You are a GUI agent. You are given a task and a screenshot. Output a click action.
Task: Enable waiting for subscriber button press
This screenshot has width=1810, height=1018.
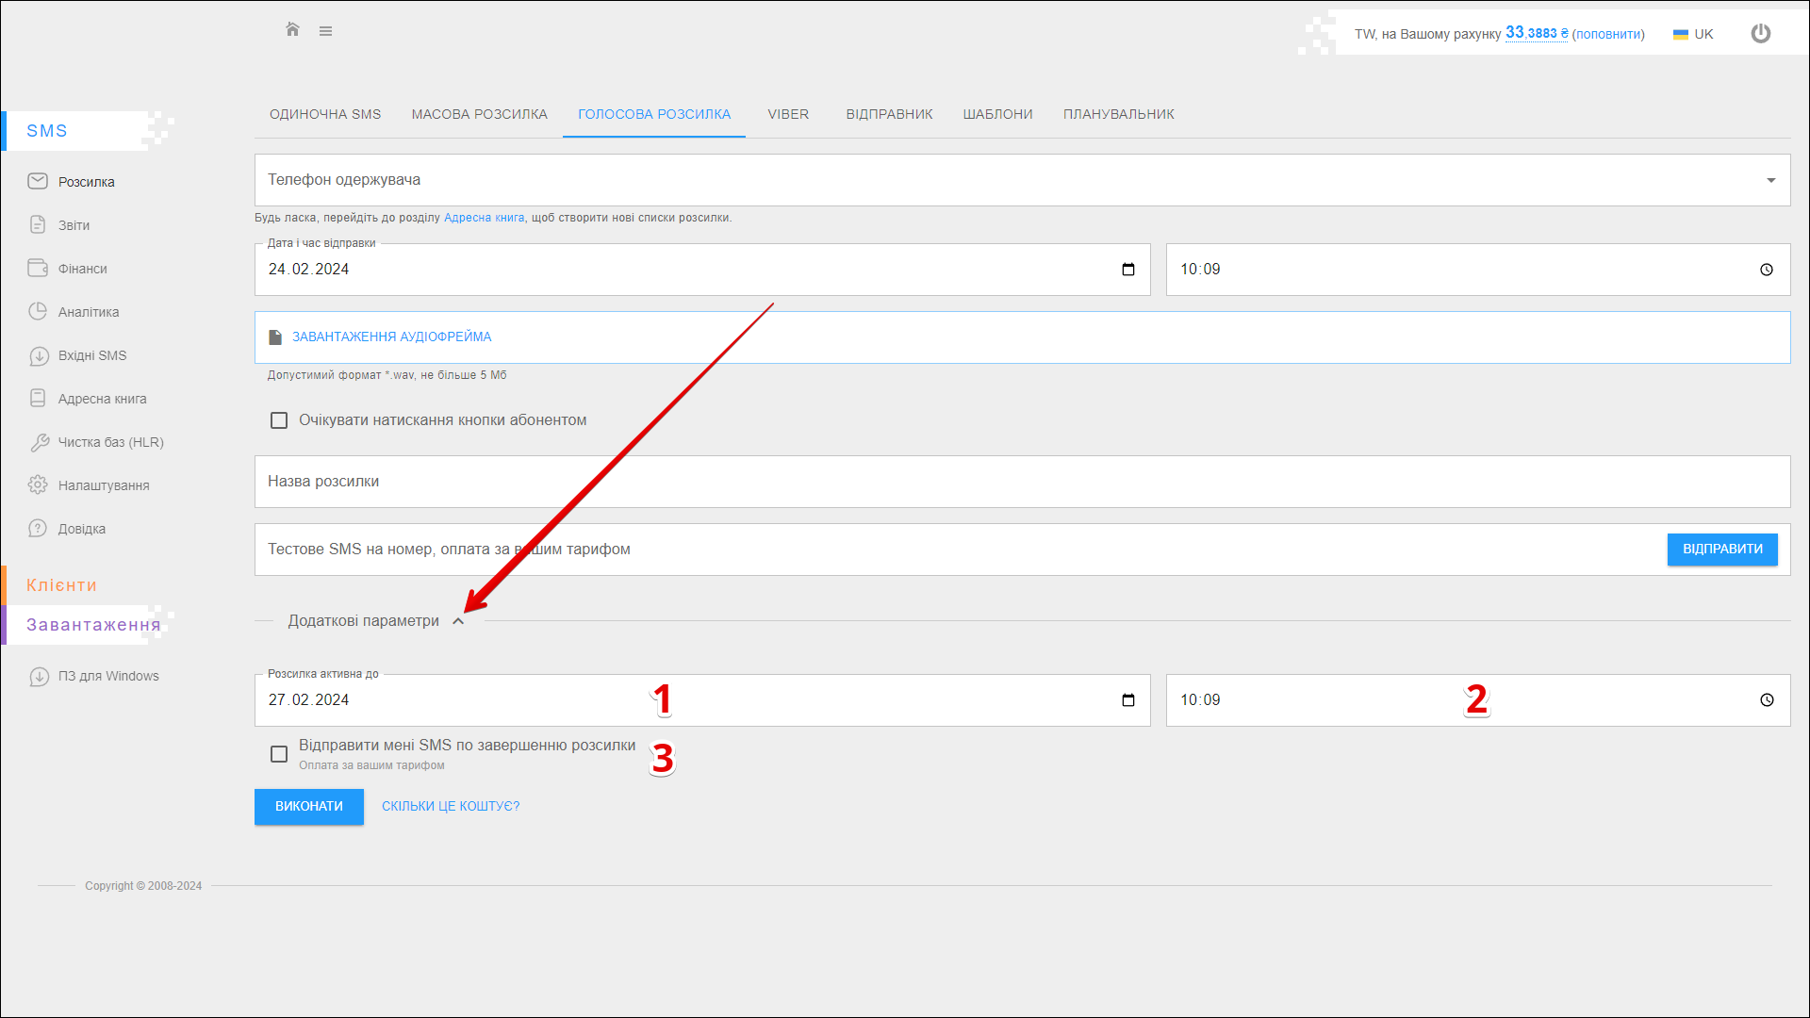tap(279, 420)
